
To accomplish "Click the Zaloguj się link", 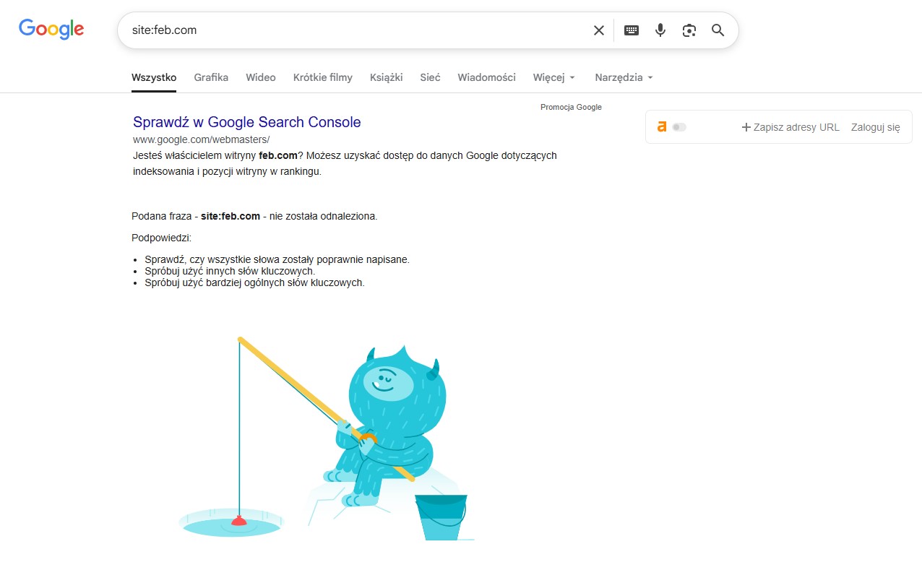I will click(875, 127).
